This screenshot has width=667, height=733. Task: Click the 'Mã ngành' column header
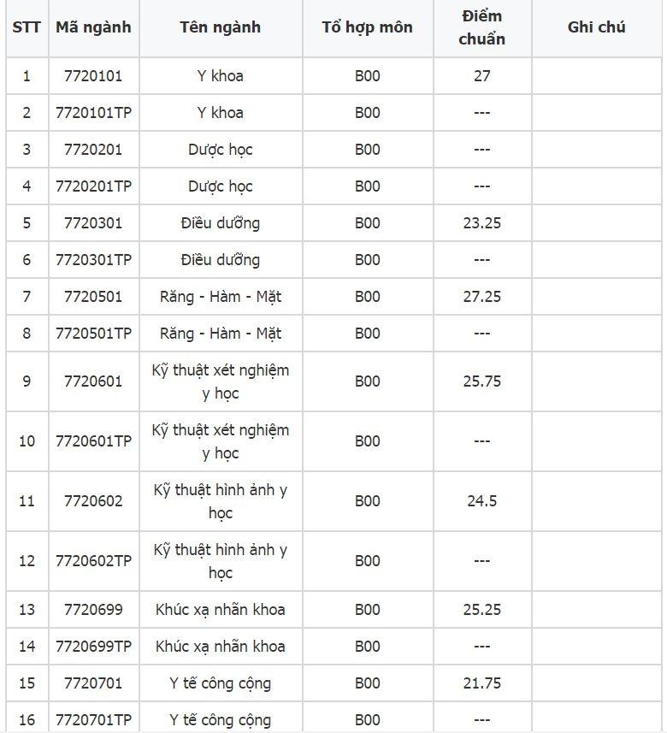pos(93,27)
